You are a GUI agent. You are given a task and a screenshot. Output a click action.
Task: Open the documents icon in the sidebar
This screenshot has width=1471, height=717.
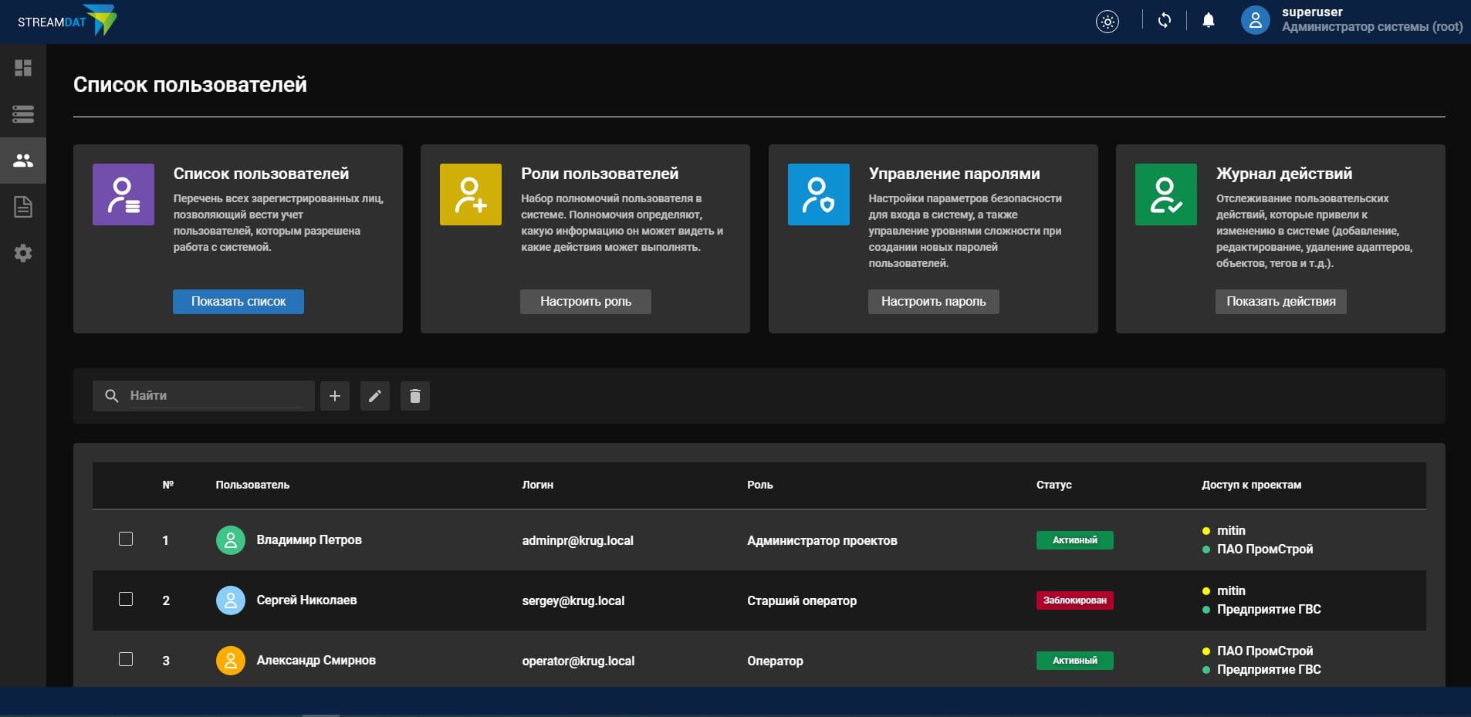(23, 207)
